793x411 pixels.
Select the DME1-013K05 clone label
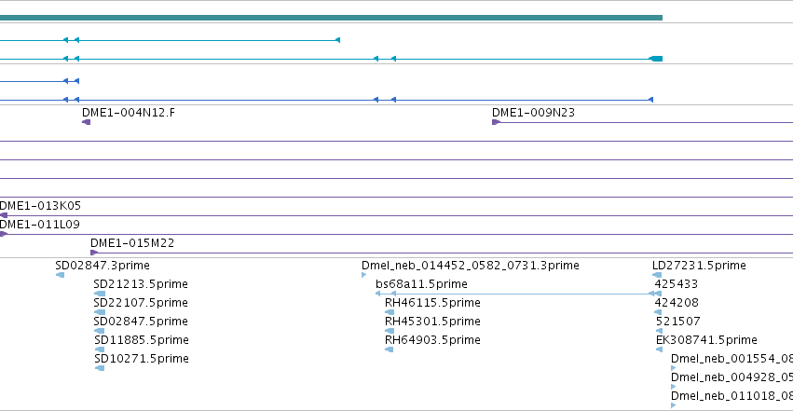coord(40,206)
